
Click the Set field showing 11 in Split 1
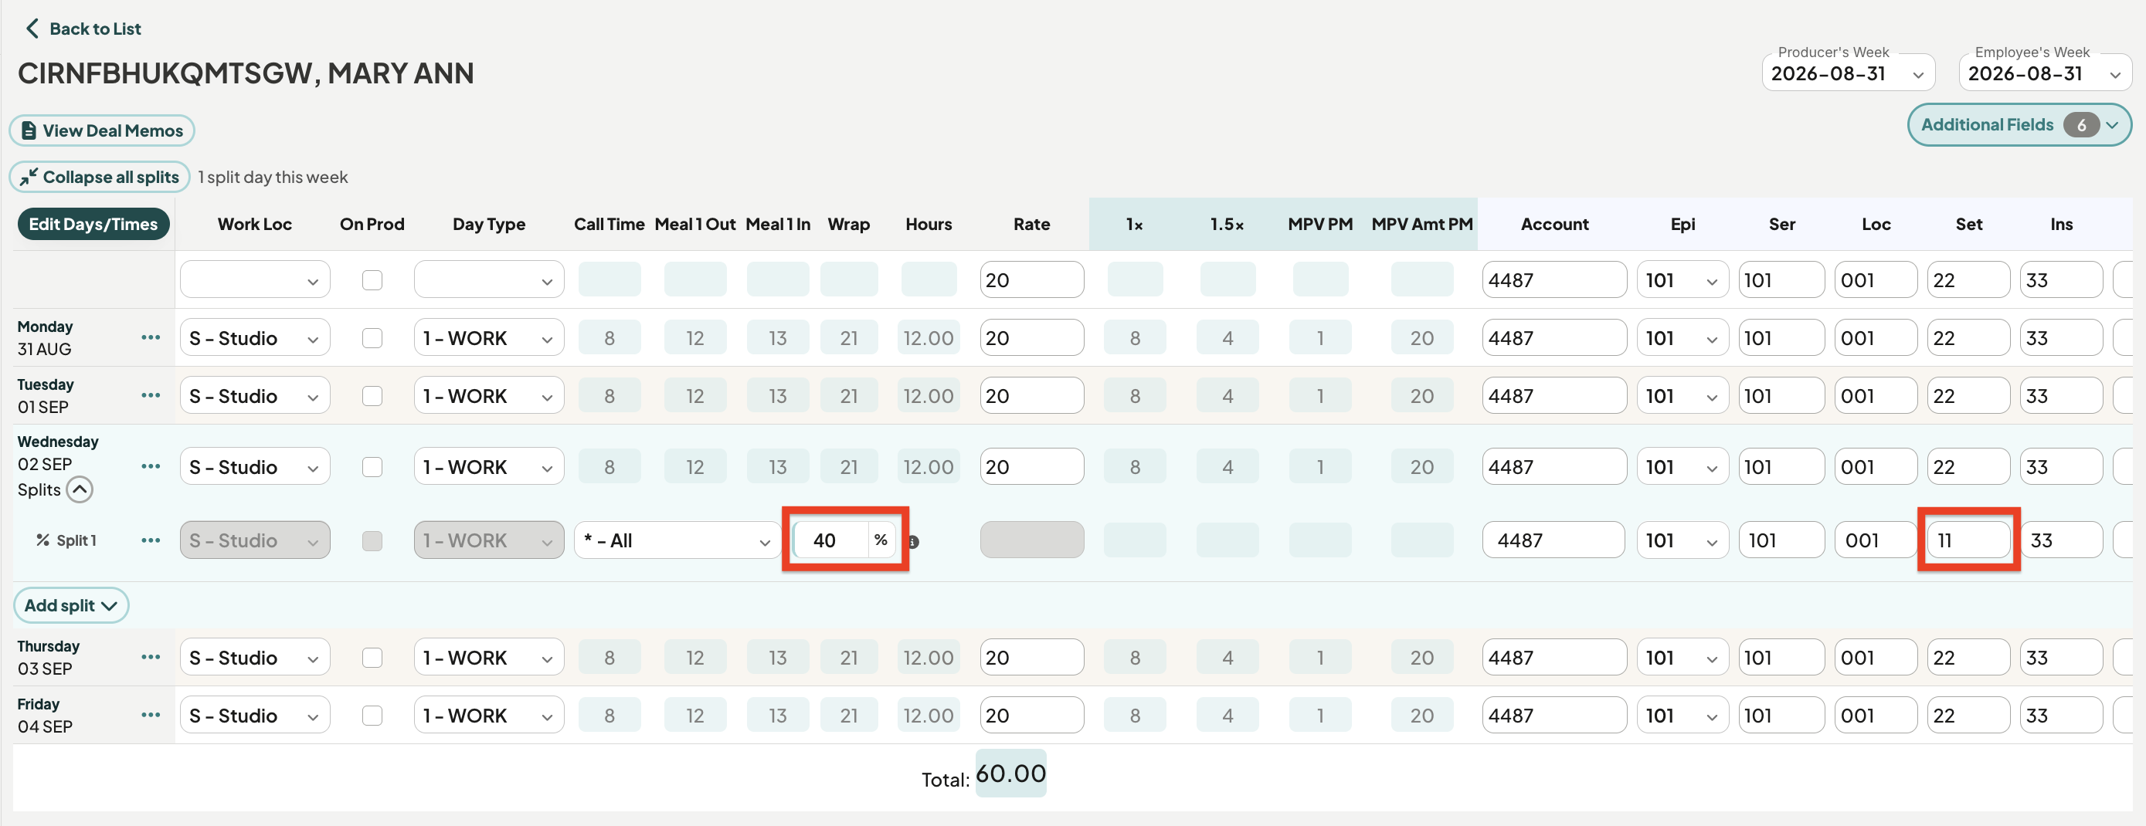[1968, 540]
